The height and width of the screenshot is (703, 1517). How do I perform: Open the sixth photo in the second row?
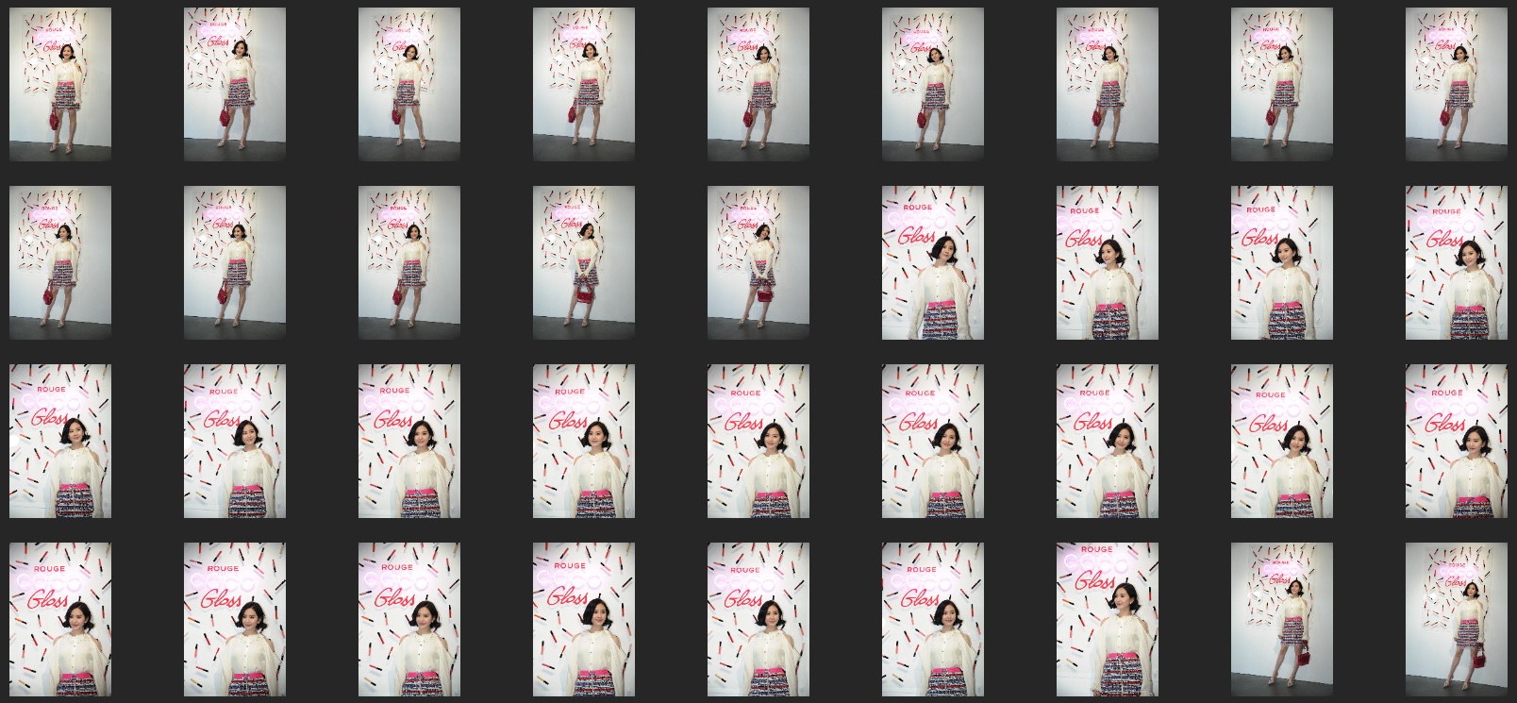[x=933, y=262]
